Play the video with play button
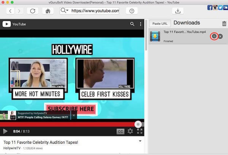This screenshot has width=228, height=155. pyautogui.click(x=5, y=131)
